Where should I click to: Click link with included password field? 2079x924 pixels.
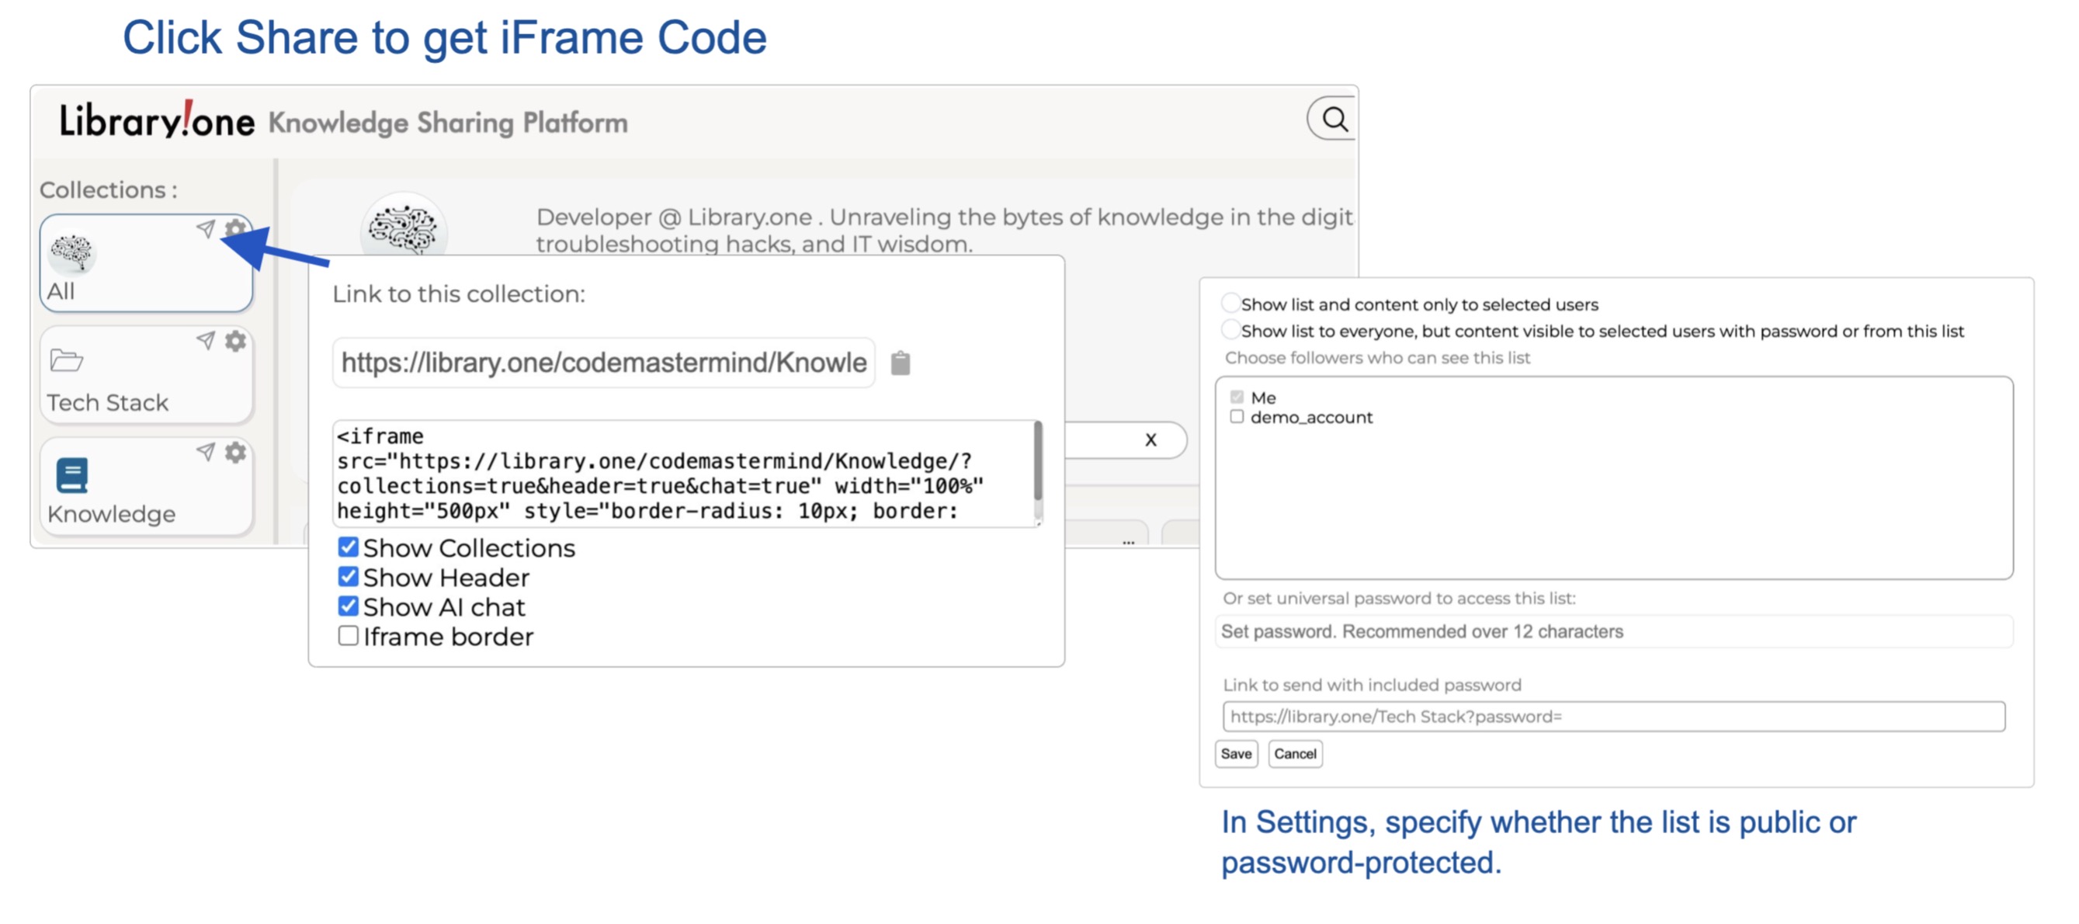coord(1614,717)
